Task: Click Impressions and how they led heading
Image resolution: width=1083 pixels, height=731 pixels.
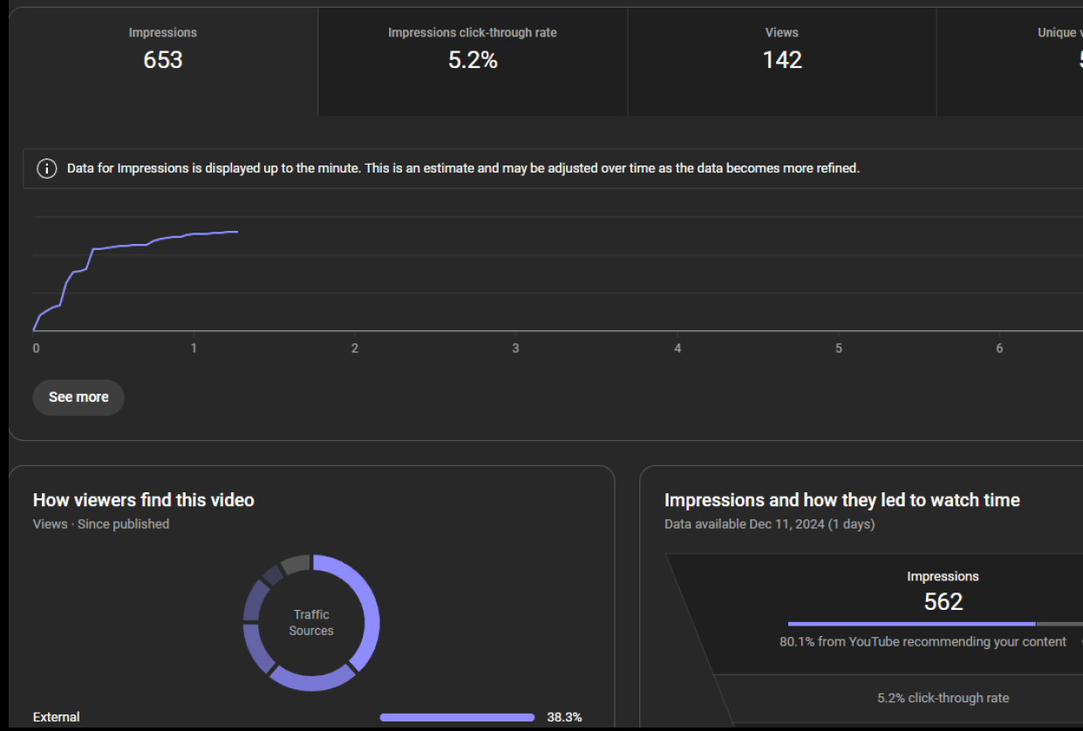Action: [x=842, y=500]
